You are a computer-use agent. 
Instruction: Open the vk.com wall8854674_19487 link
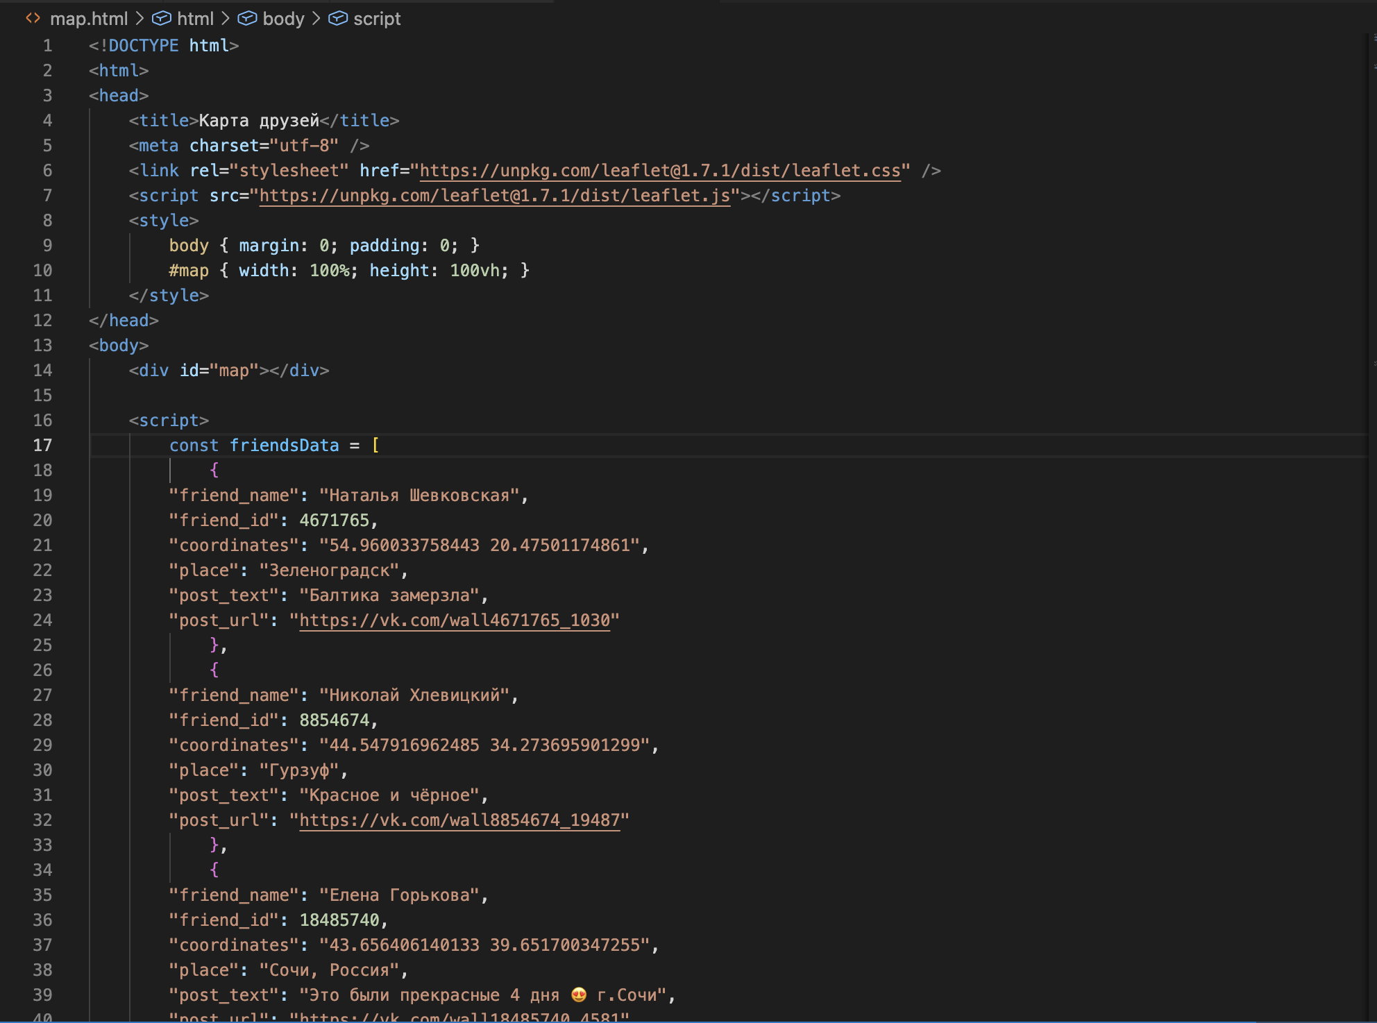(459, 820)
